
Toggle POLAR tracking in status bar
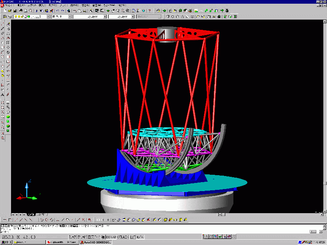click(x=103, y=237)
